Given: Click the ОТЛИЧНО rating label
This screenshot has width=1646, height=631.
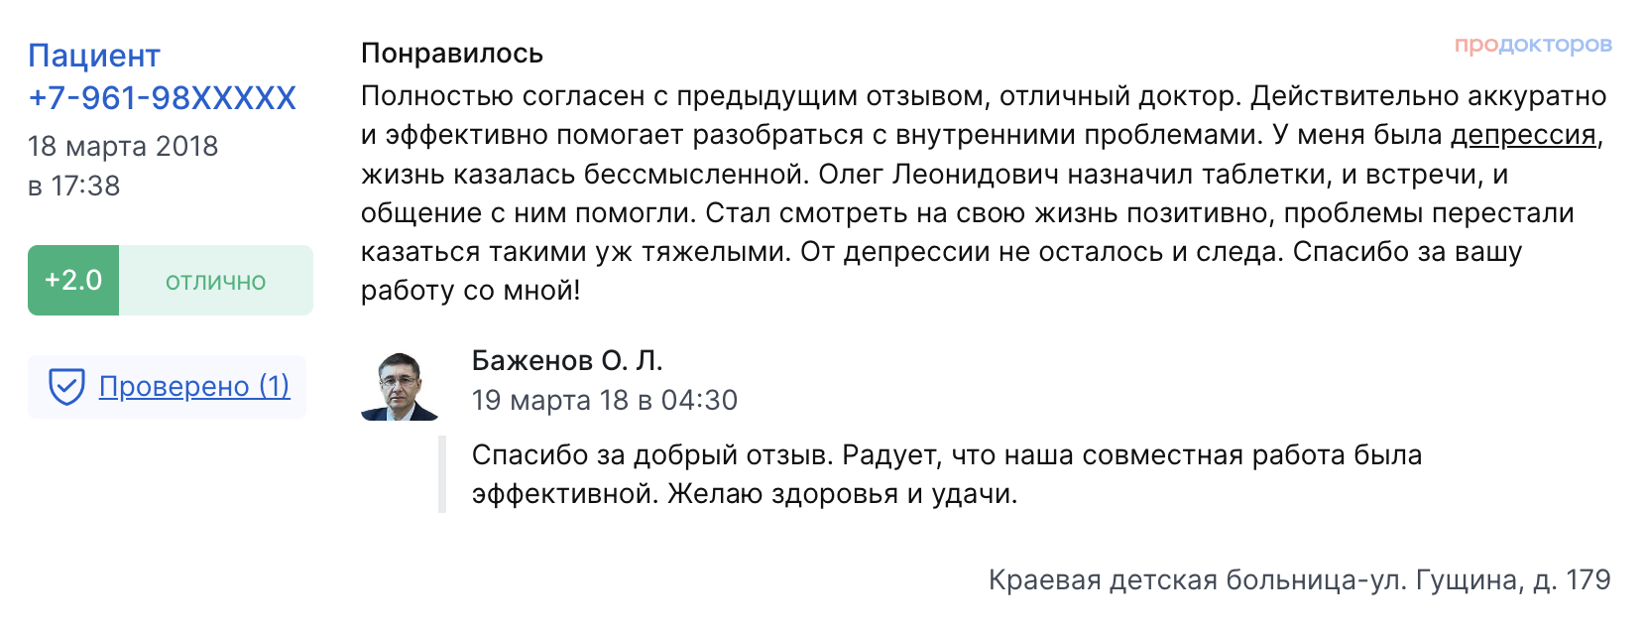Looking at the screenshot, I should pyautogui.click(x=216, y=282).
